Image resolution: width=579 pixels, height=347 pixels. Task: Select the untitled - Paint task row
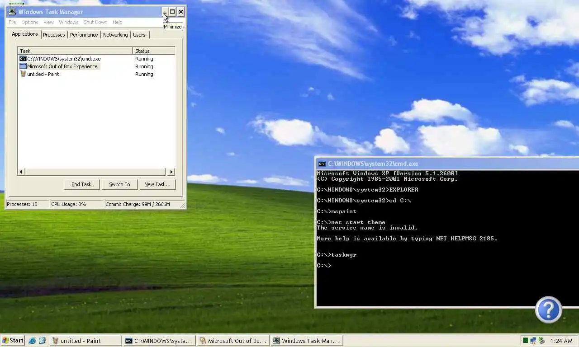(x=96, y=74)
